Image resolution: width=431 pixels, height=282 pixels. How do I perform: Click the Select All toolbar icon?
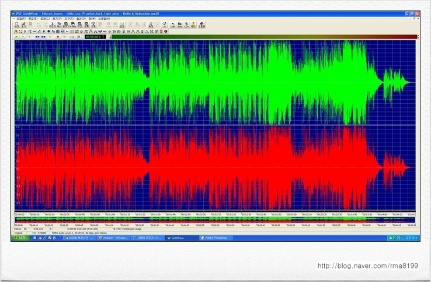coord(115,25)
